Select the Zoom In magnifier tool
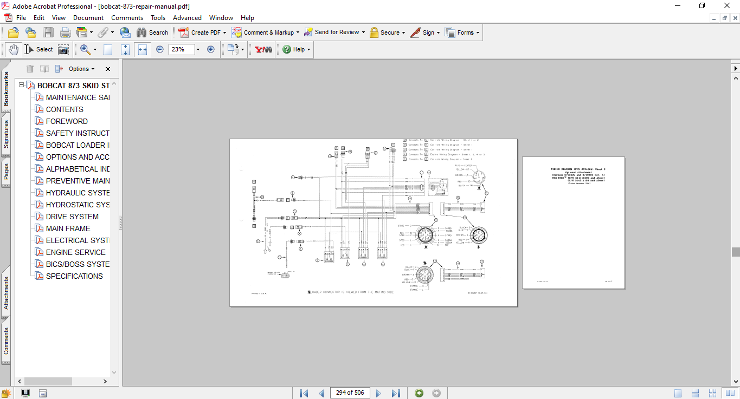 pos(85,49)
